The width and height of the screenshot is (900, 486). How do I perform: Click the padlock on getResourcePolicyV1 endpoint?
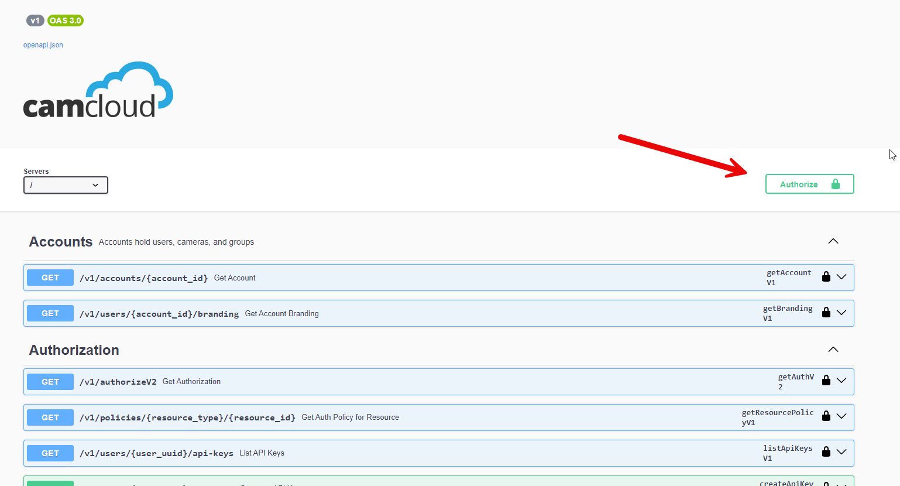tap(826, 416)
